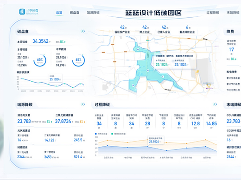The width and height of the screenshot is (241, 181).
Task: Click the 37.8734 CO2 reduction value
Action: pyautogui.click(x=63, y=121)
